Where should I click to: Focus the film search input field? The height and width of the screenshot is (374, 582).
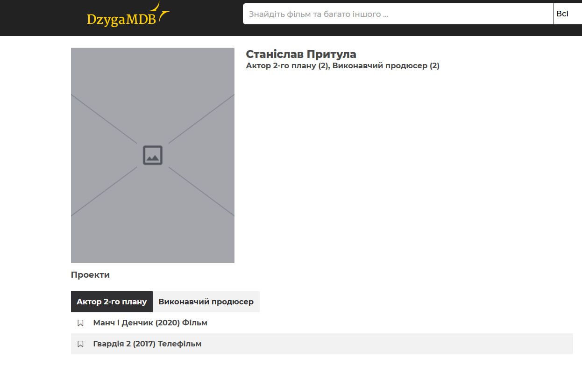(397, 14)
